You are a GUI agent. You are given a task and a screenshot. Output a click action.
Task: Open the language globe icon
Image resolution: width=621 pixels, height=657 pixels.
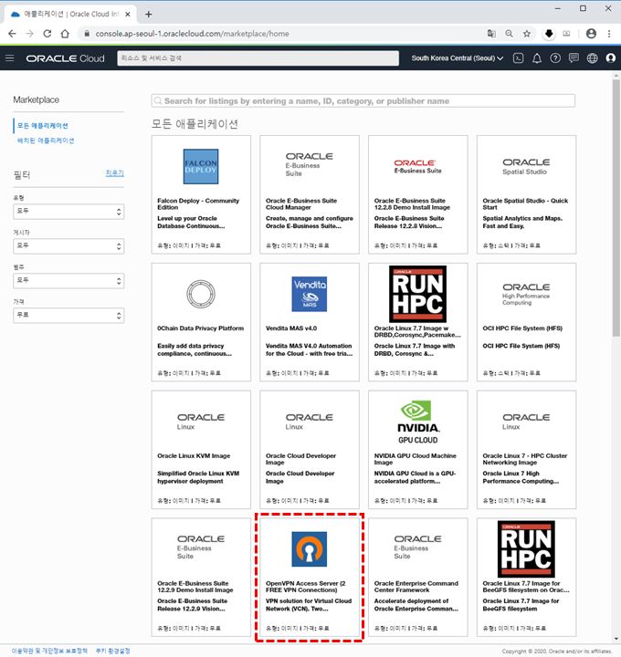(592, 58)
